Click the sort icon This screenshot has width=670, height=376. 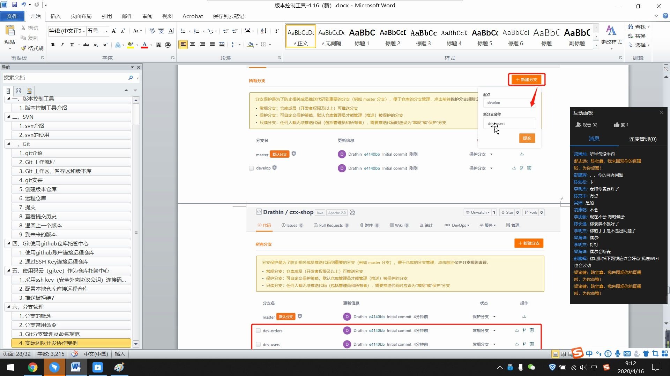tap(264, 31)
